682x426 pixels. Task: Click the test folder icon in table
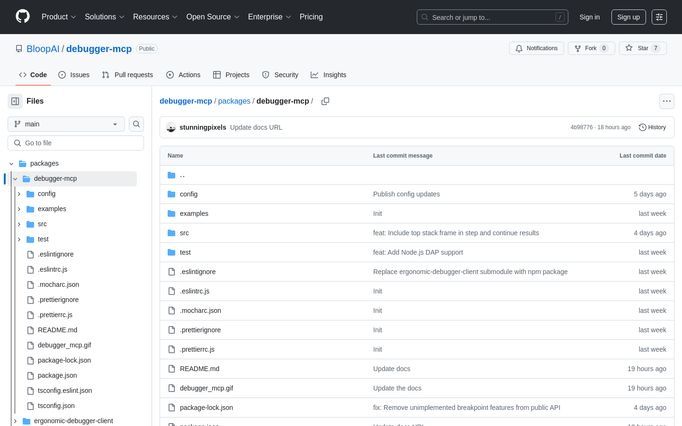click(171, 252)
